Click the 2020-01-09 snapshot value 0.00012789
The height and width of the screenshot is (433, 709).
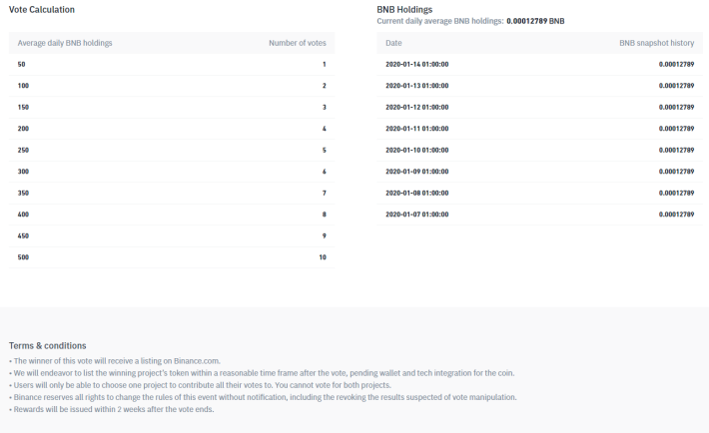pyautogui.click(x=676, y=172)
